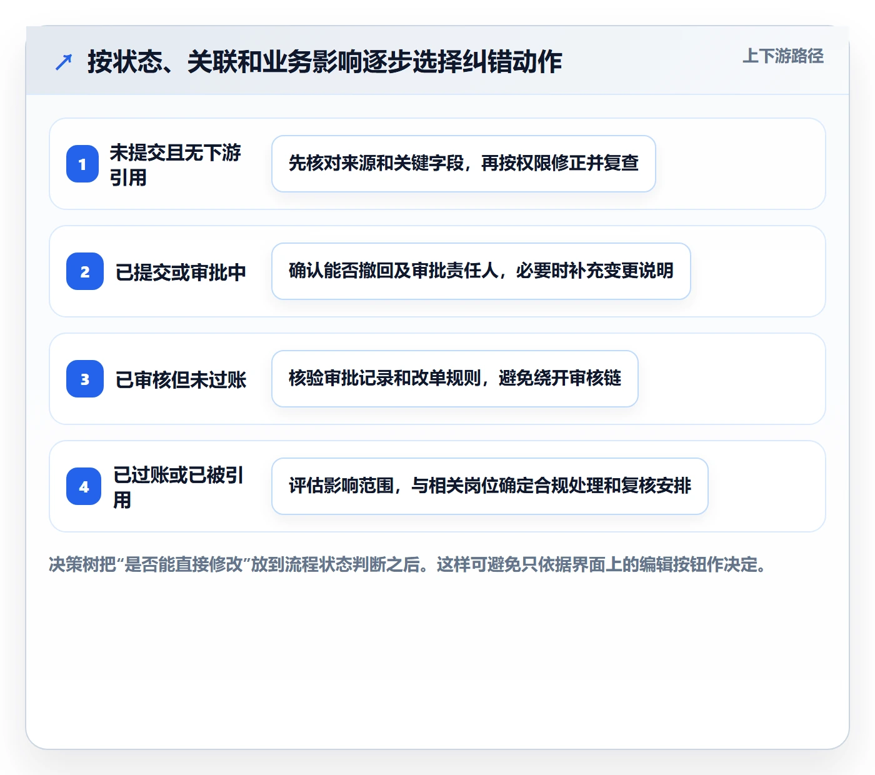Click the 评估影响范围 action box
The image size is (875, 775).
[490, 486]
